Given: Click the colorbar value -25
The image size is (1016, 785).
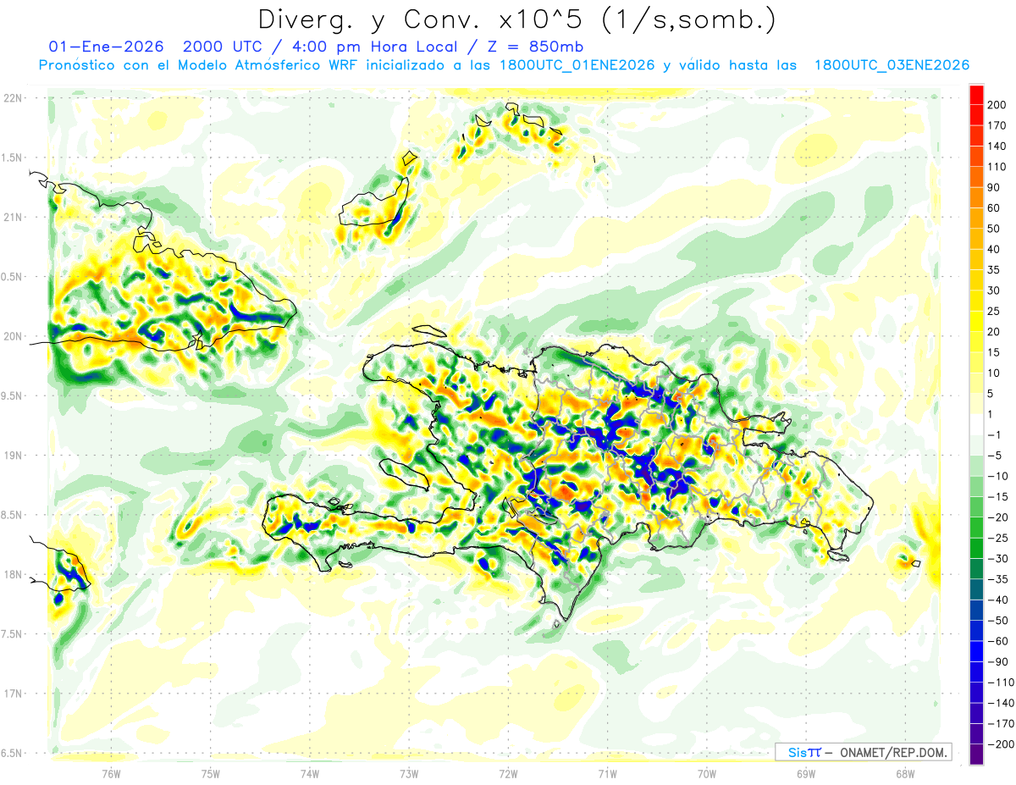Looking at the screenshot, I should 998,538.
